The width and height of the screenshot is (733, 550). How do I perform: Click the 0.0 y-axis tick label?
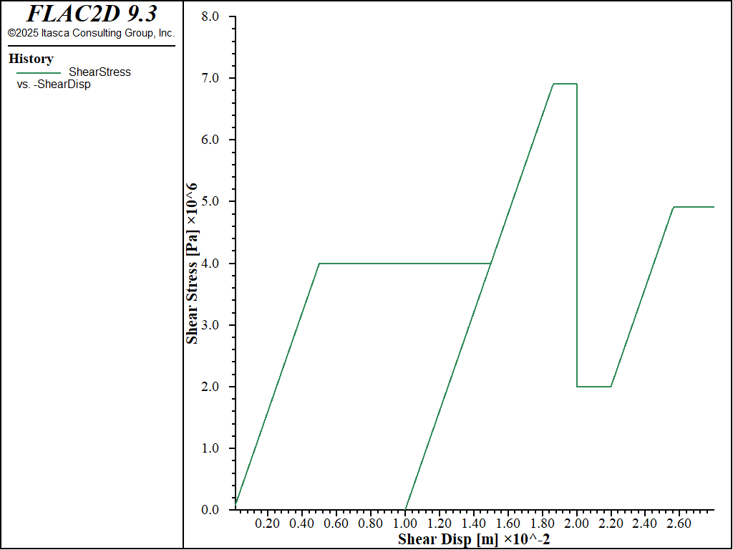click(210, 510)
